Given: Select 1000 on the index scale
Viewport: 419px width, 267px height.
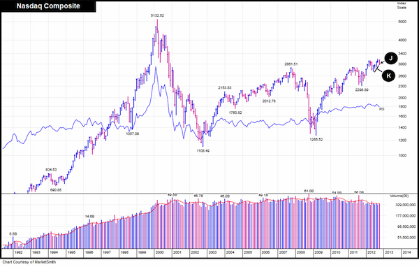Looking at the screenshot, I should (402, 155).
